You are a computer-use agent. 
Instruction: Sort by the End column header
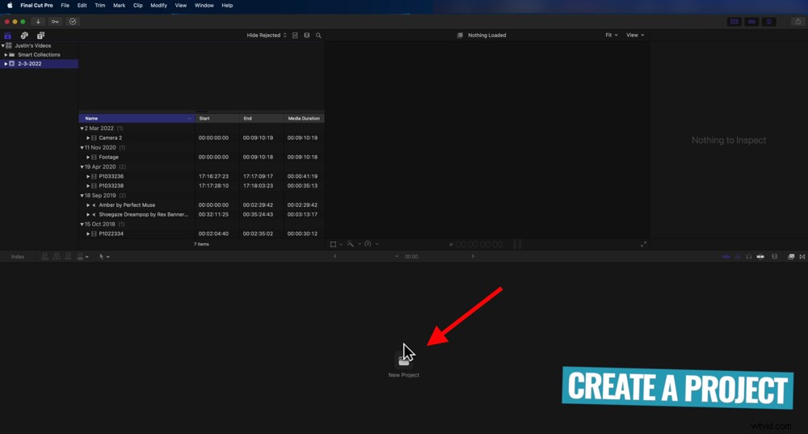click(262, 119)
